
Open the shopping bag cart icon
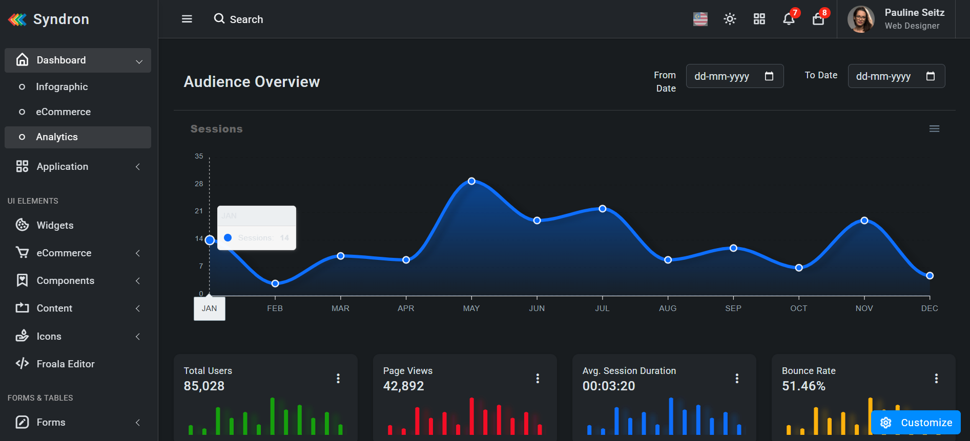click(818, 19)
